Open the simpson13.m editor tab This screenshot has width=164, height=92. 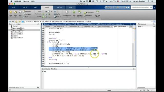88,27
